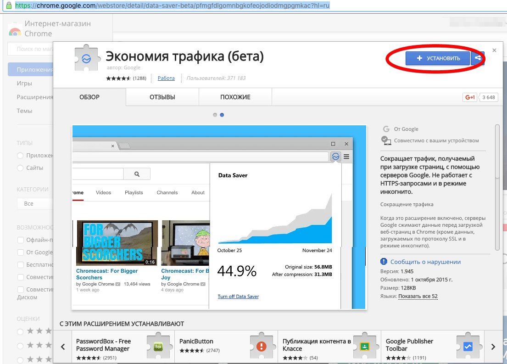
Task: Select the first carousel pagination dot
Action: (x=215, y=115)
